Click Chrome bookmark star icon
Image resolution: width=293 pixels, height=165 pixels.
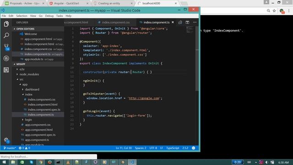pos(274,11)
